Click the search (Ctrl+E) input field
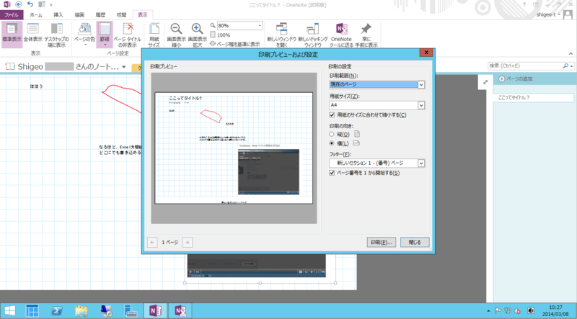Viewport: 577px width, 319px height. (x=525, y=66)
